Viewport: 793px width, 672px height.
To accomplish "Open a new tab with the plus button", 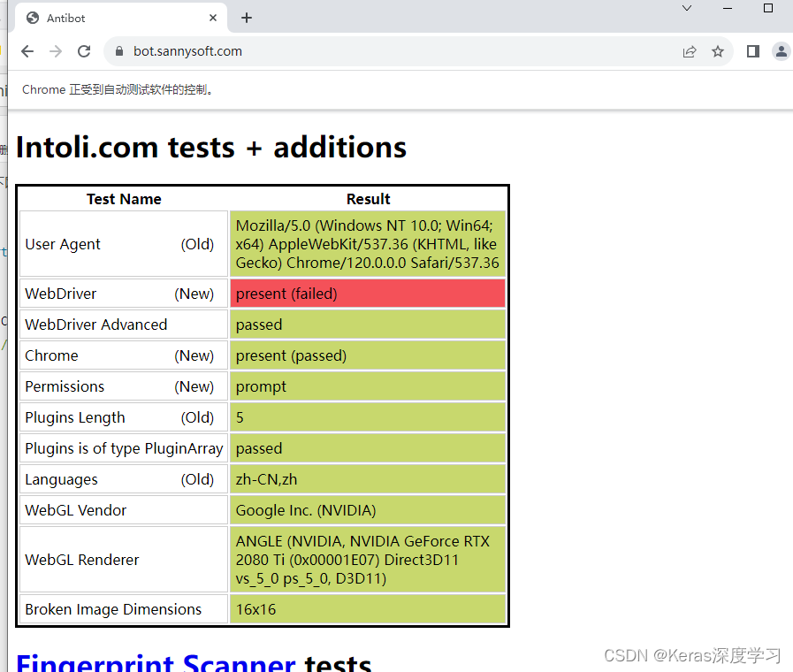I will [x=247, y=19].
